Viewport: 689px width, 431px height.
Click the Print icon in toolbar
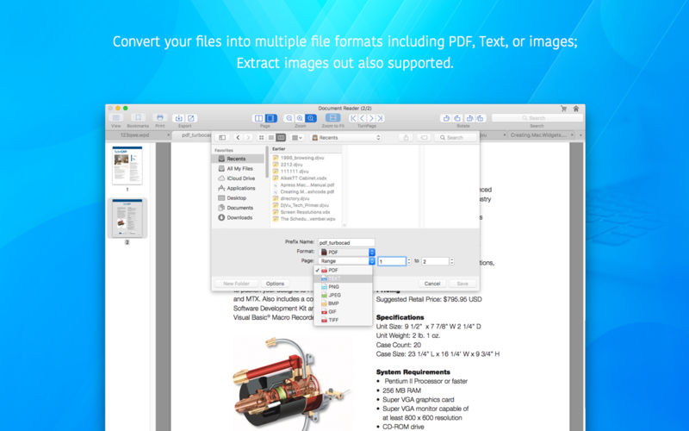(160, 118)
